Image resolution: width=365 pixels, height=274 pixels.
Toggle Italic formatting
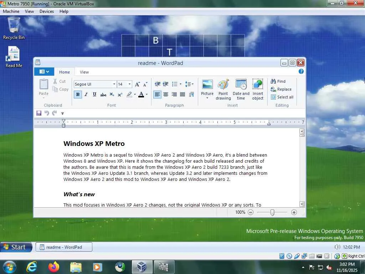[x=86, y=94]
